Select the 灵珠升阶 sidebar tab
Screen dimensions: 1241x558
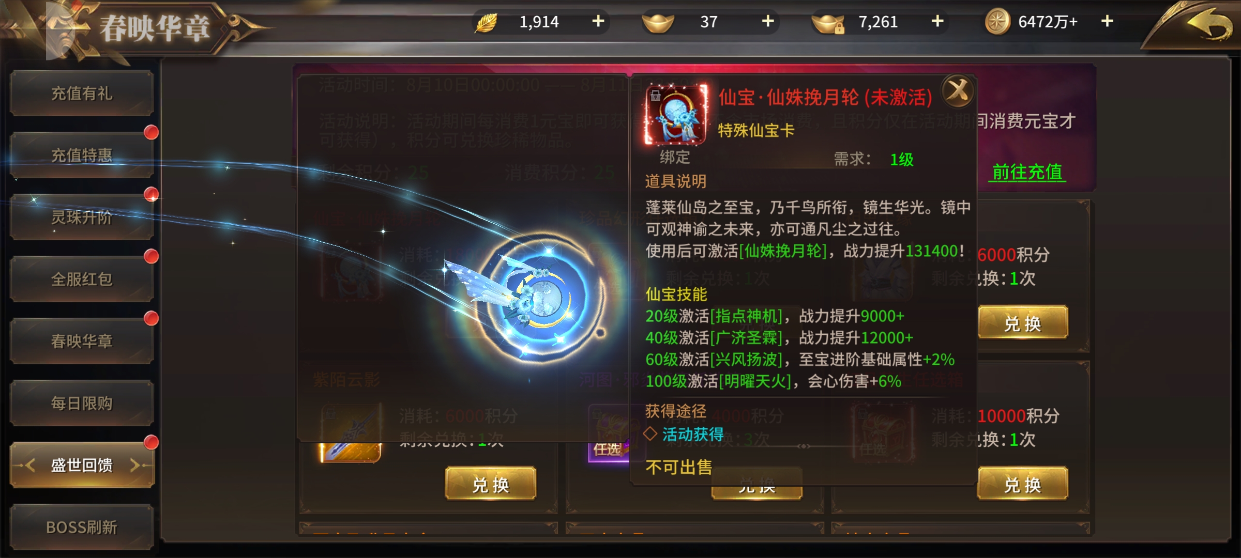click(82, 217)
